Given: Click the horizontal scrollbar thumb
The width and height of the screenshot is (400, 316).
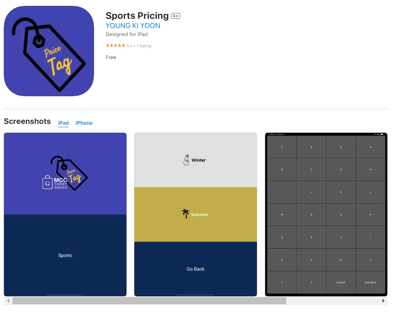Looking at the screenshot, I should point(149,301).
